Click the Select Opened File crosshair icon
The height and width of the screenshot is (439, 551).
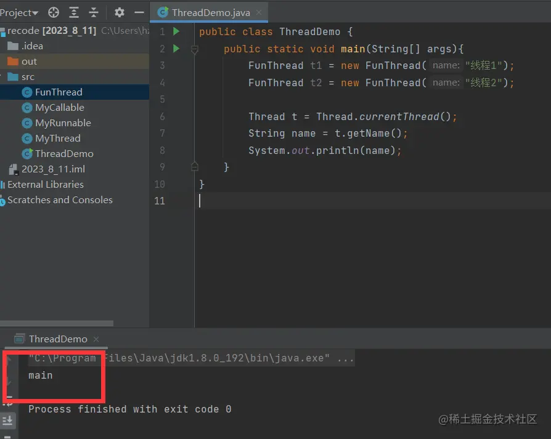tap(54, 13)
